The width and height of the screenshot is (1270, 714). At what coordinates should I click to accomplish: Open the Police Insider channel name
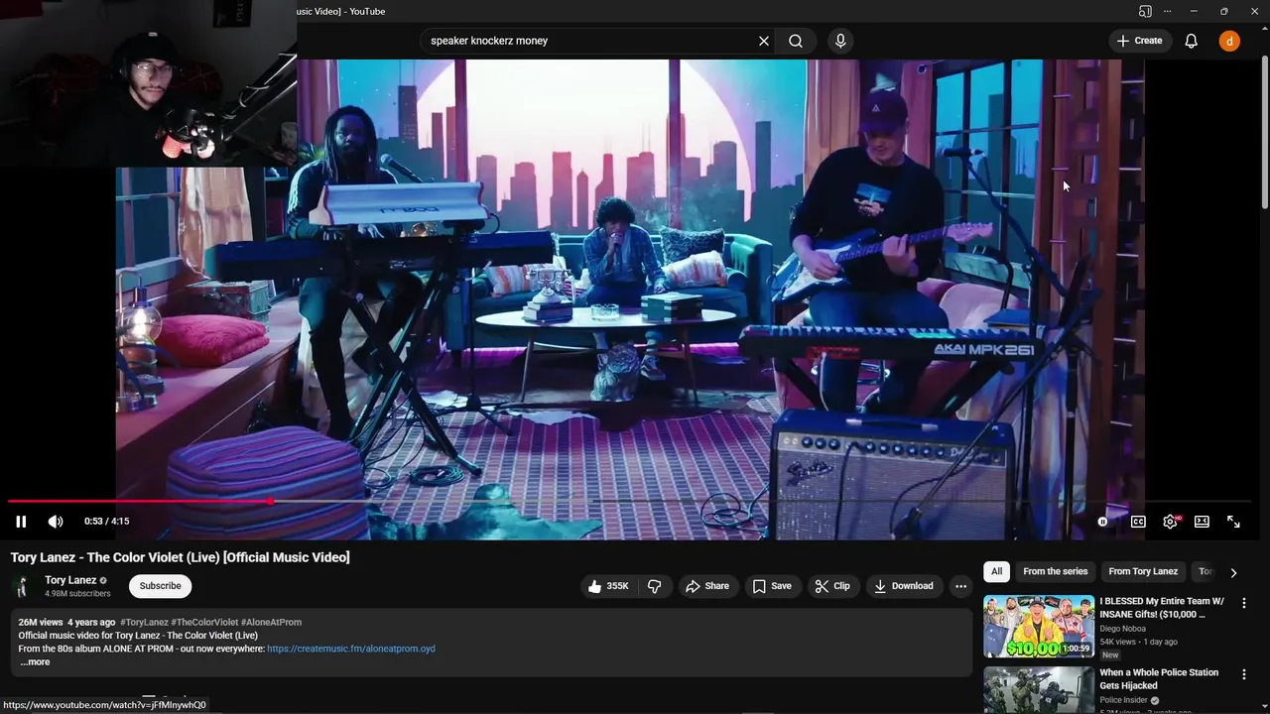click(x=1123, y=700)
